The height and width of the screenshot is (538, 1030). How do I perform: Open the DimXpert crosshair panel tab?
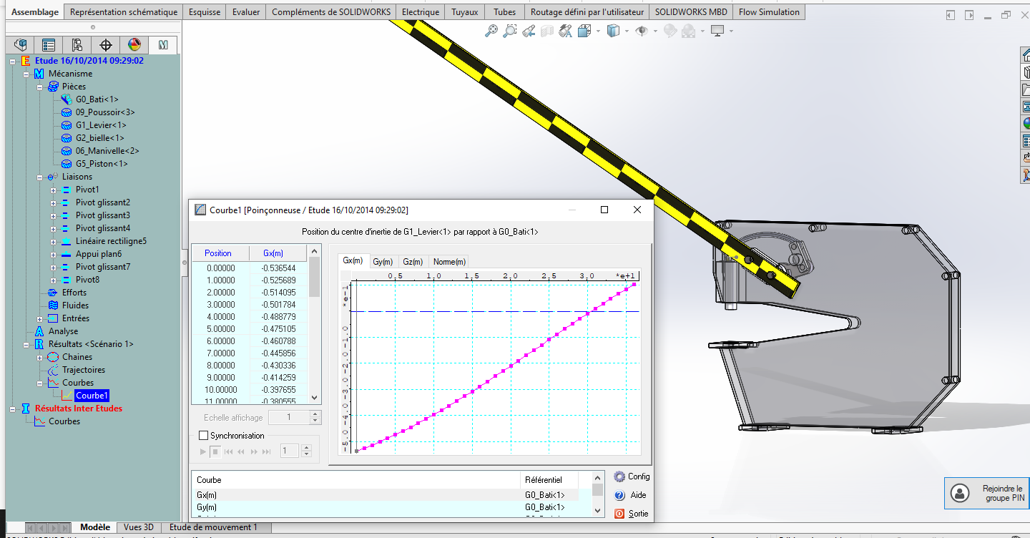tap(106, 45)
